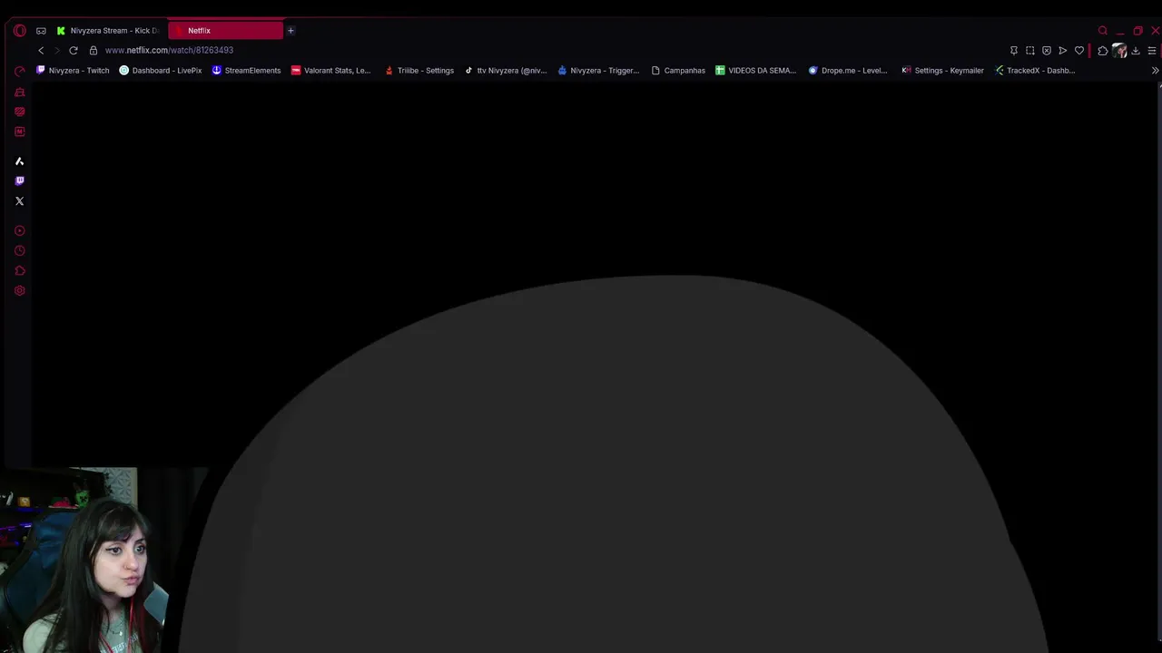Screen dimensions: 1162x653
Task: Open the player send arrow icon
Action: [x=1063, y=51]
